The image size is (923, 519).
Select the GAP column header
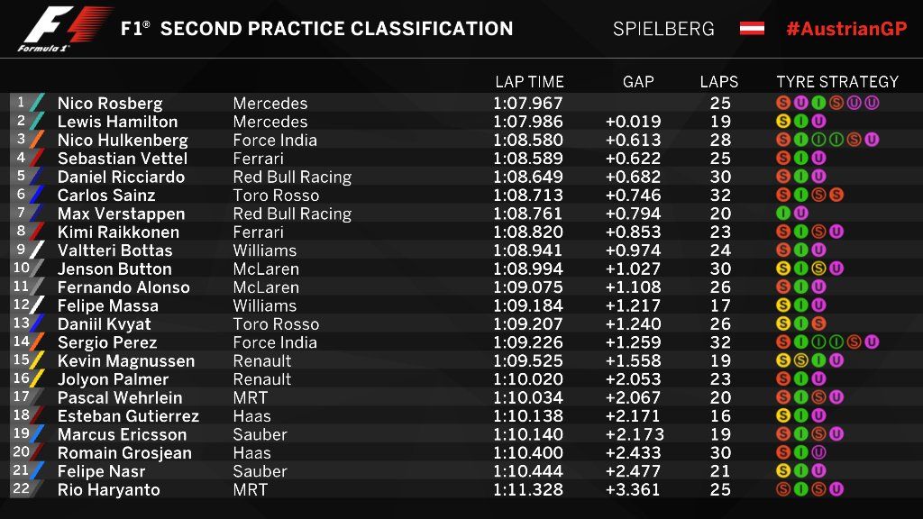[638, 82]
